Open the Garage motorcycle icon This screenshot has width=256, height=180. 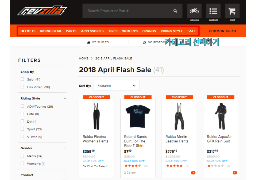pos(194,11)
